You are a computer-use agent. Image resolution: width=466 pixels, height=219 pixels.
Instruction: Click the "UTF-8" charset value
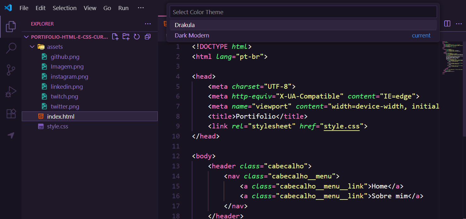pyautogui.click(x=278, y=86)
